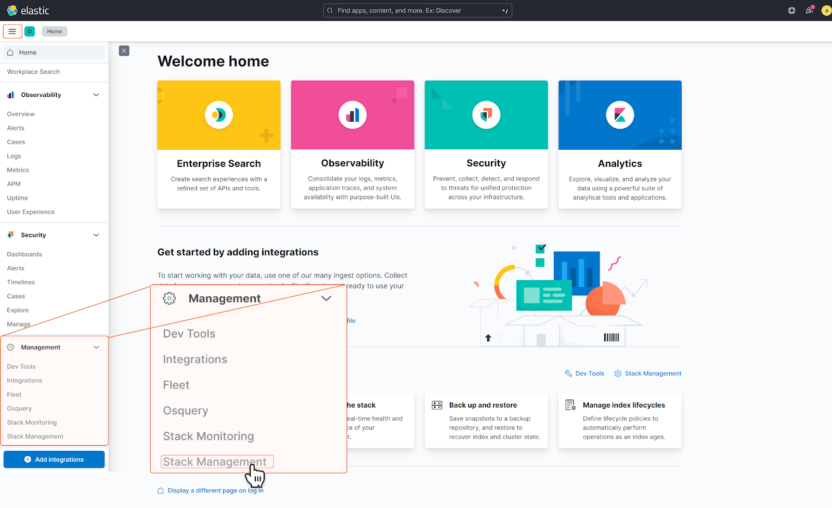This screenshot has height=508, width=832.
Task: Click the Add integrations button
Action: tap(54, 459)
